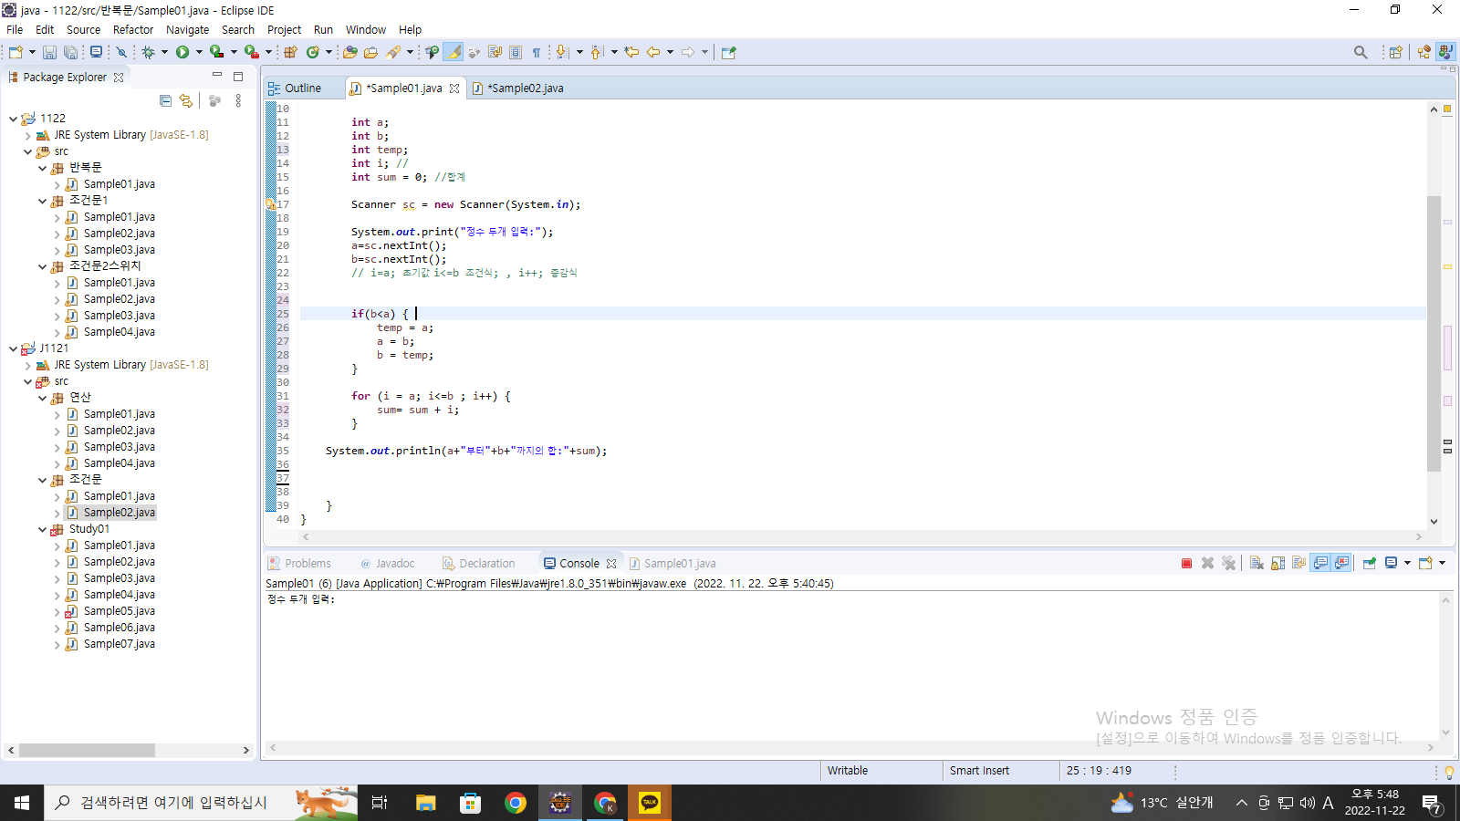Close the *Sample01.java editor tab
The height and width of the screenshot is (821, 1460).
click(x=454, y=88)
